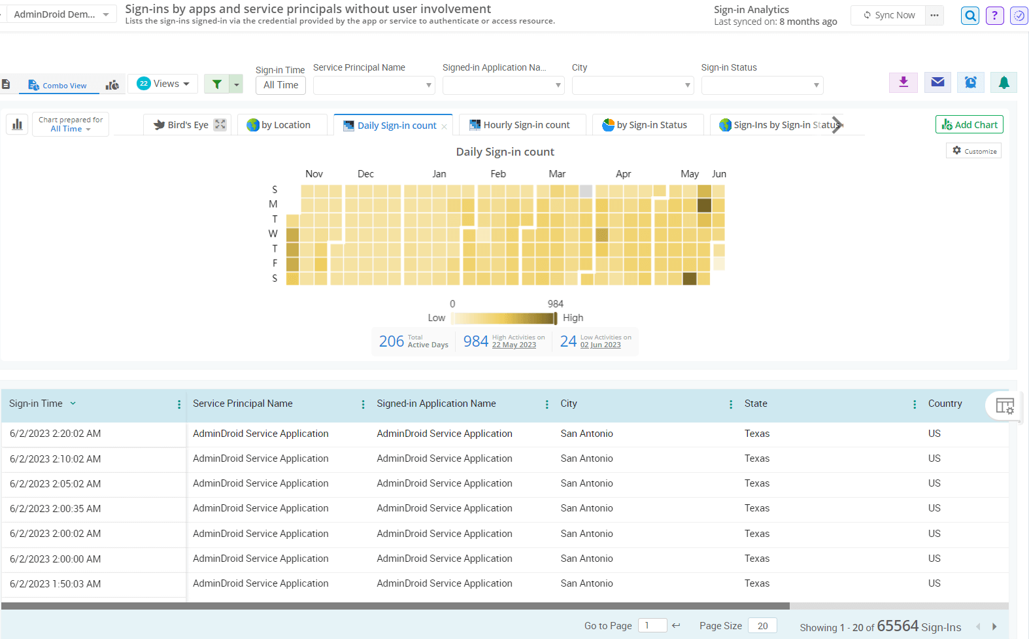This screenshot has height=639, width=1029.
Task: Toggle the bar chart panel icon
Action: pos(18,124)
